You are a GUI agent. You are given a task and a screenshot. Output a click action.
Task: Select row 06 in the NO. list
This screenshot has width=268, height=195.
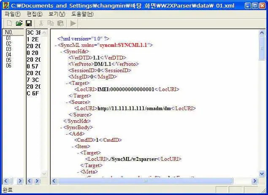[x=8, y=65]
